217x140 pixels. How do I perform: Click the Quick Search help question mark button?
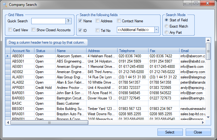[69, 21]
